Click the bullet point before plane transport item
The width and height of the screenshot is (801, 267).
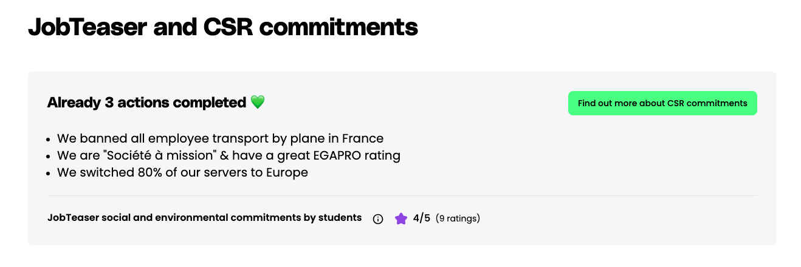49,139
